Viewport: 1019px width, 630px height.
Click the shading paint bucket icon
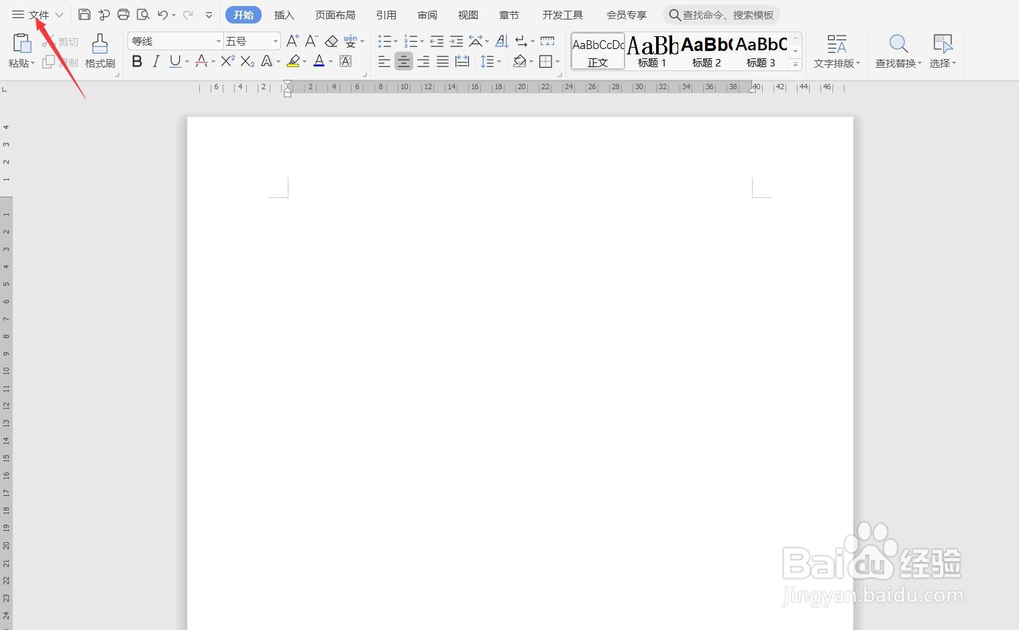pyautogui.click(x=519, y=62)
